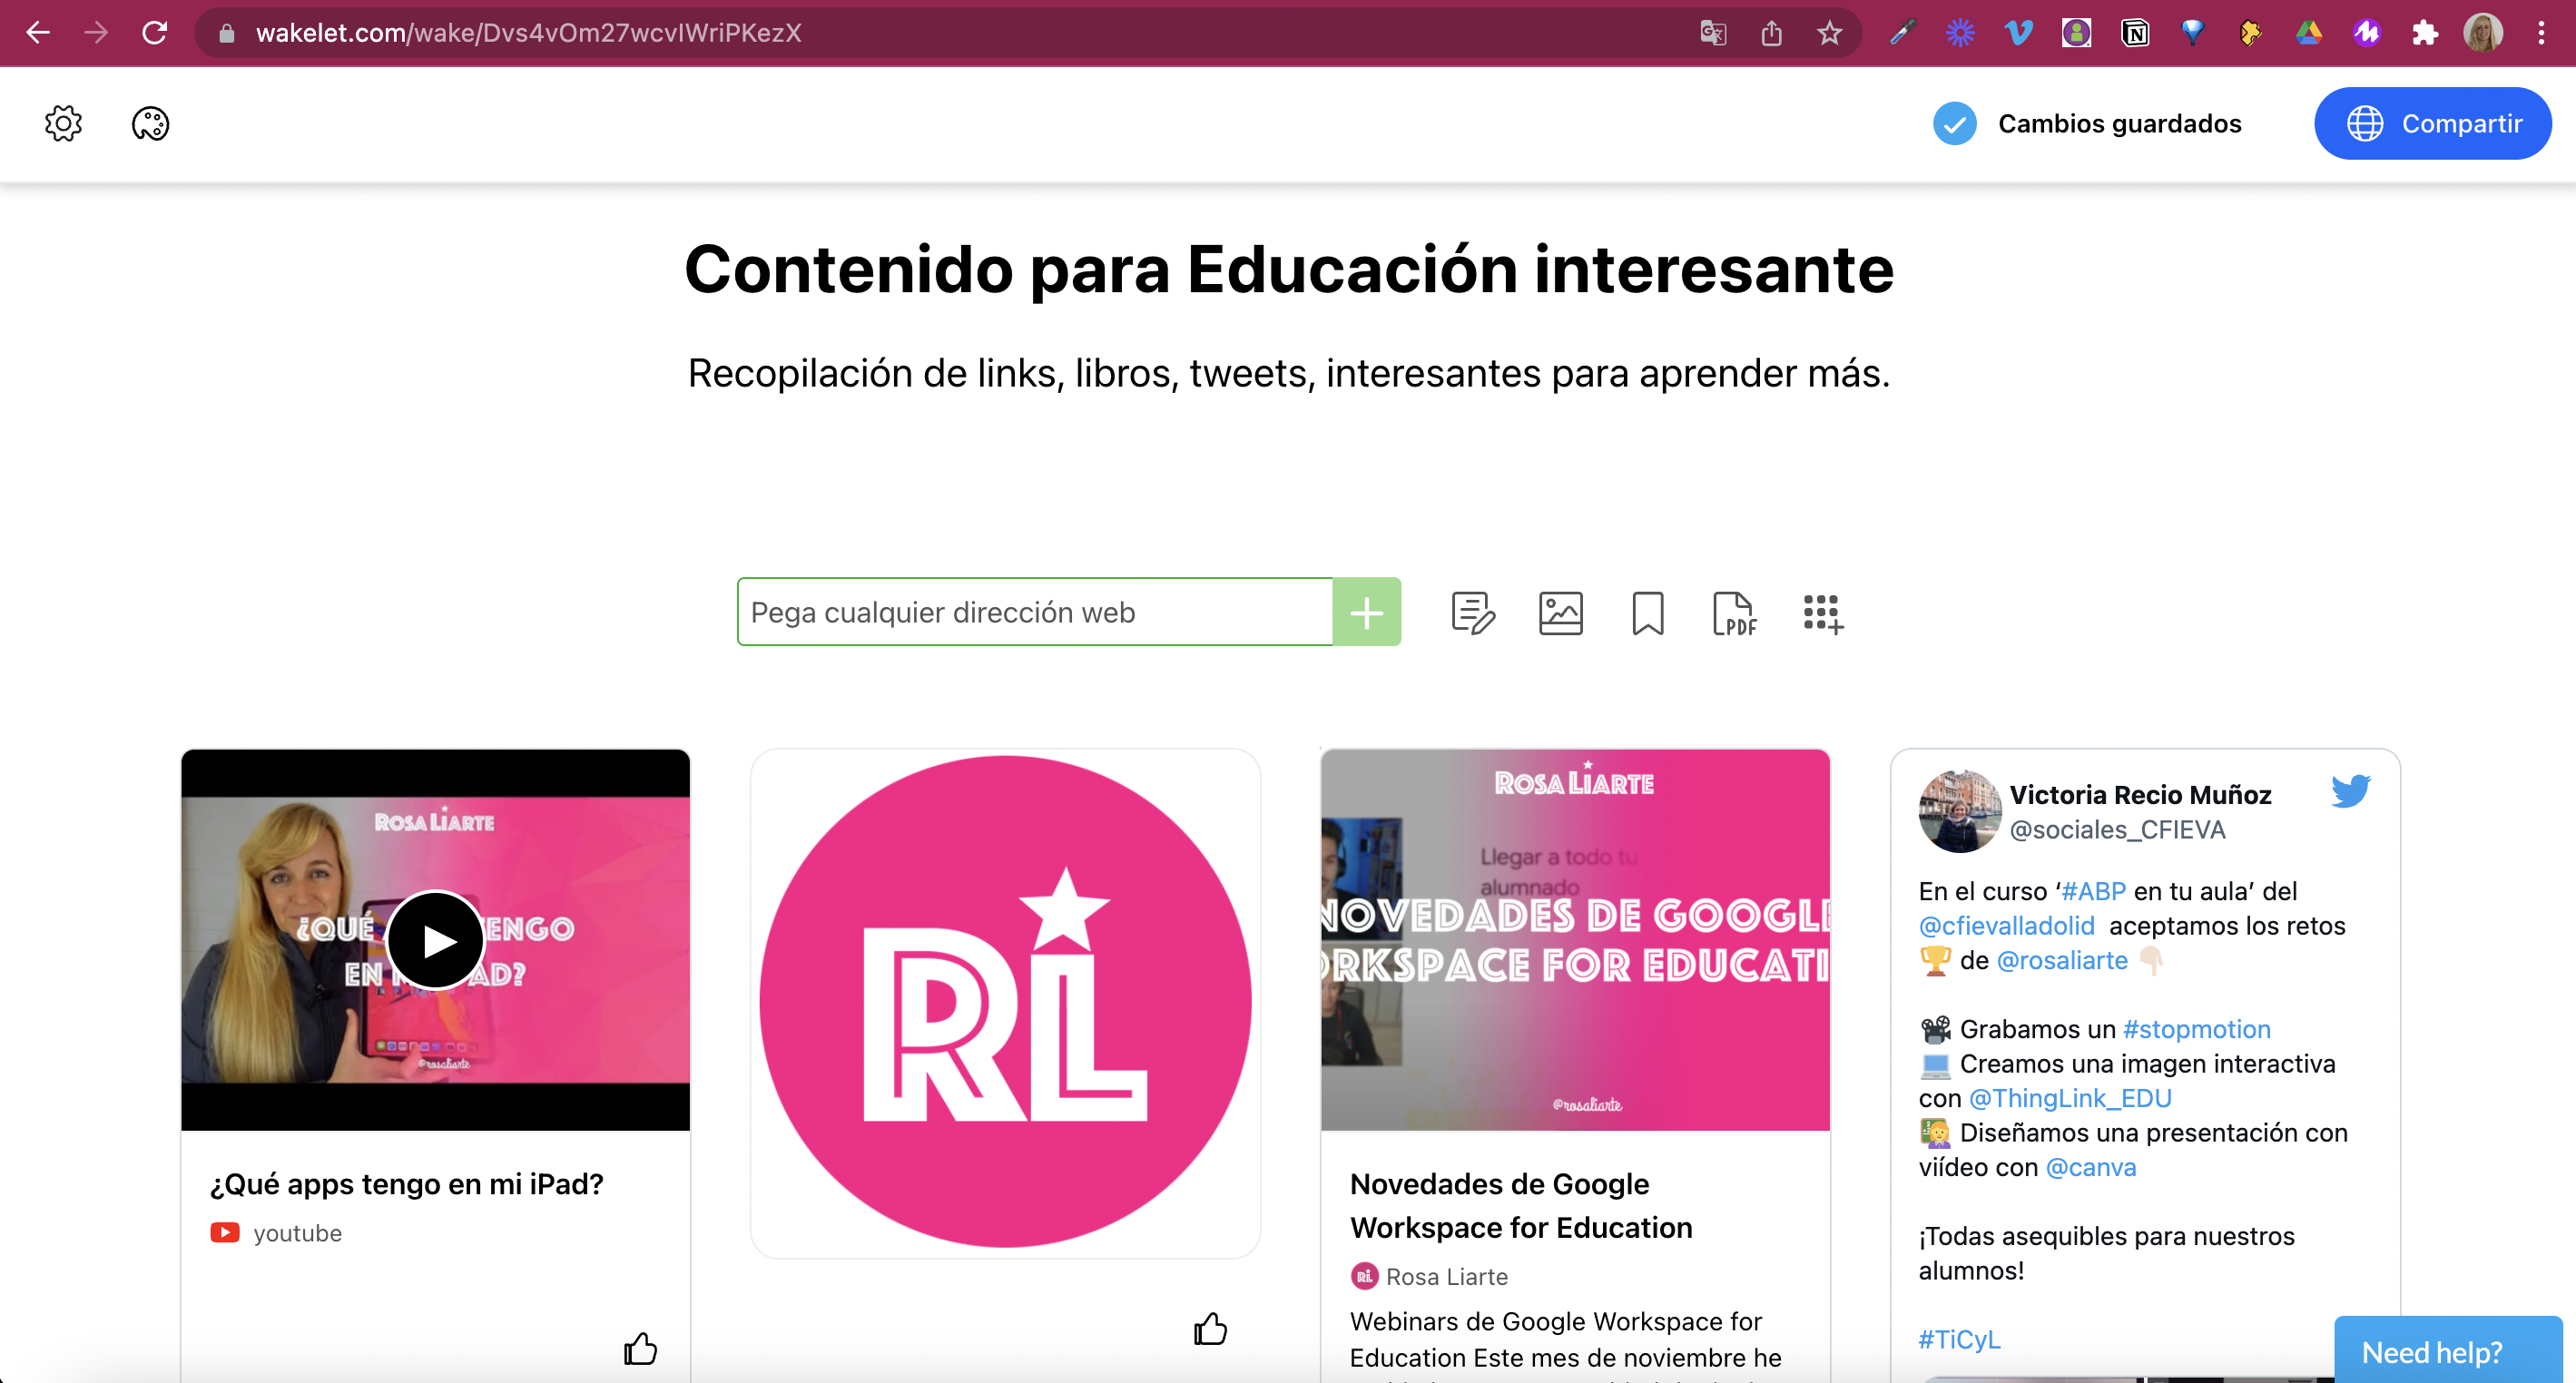Insert an image using the image icon

coord(1561,613)
